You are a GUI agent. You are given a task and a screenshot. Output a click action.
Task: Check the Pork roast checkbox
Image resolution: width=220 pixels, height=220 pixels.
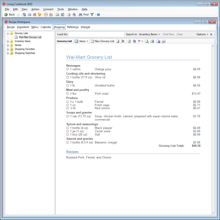point(68,94)
